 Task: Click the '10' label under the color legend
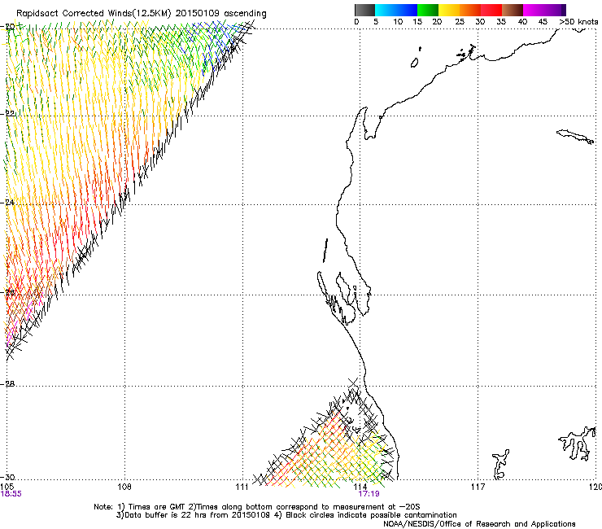[398, 22]
